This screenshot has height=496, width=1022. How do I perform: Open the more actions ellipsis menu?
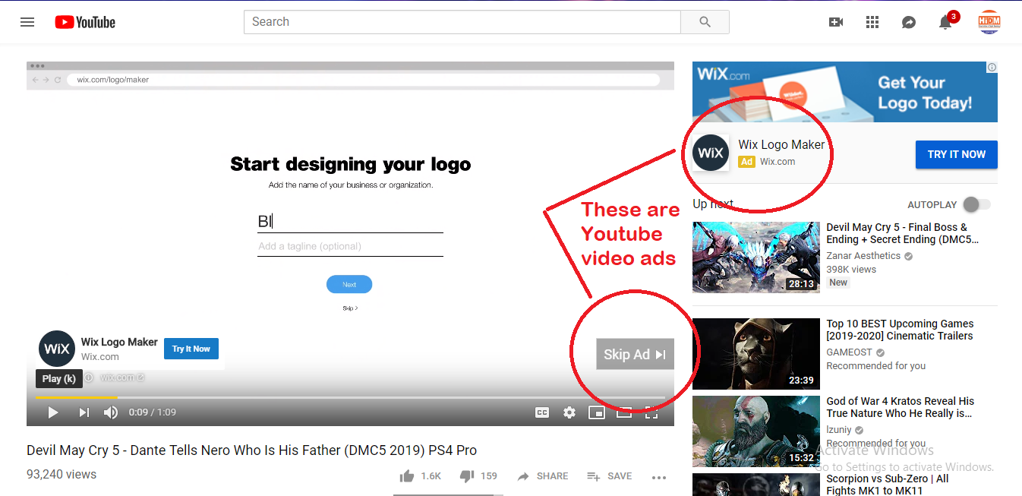click(x=659, y=477)
